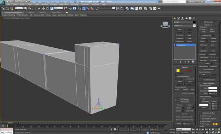The height and width of the screenshot is (134, 221).
Task: Click Remove Isolated Vertices button
Action: point(184,117)
